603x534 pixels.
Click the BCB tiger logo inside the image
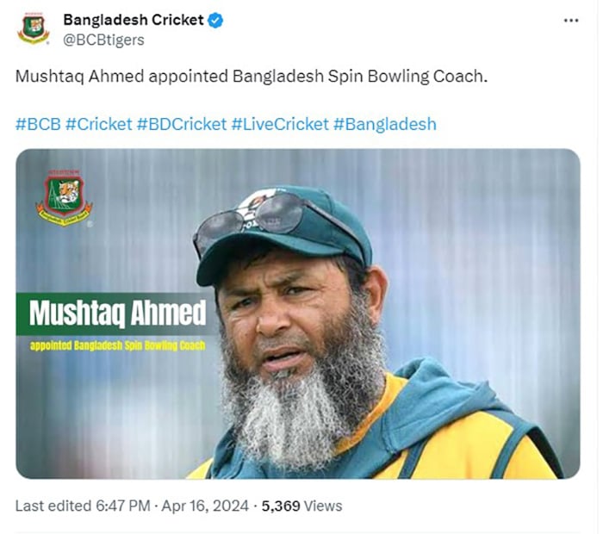point(64,199)
